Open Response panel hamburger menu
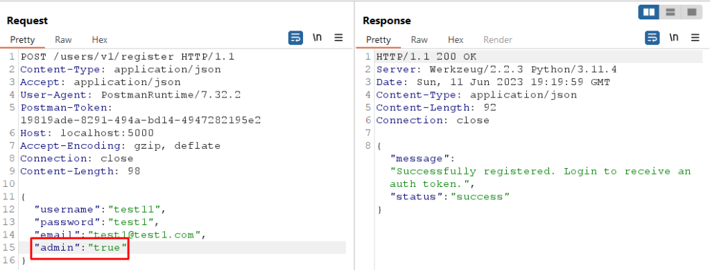710x270 pixels. [x=695, y=38]
